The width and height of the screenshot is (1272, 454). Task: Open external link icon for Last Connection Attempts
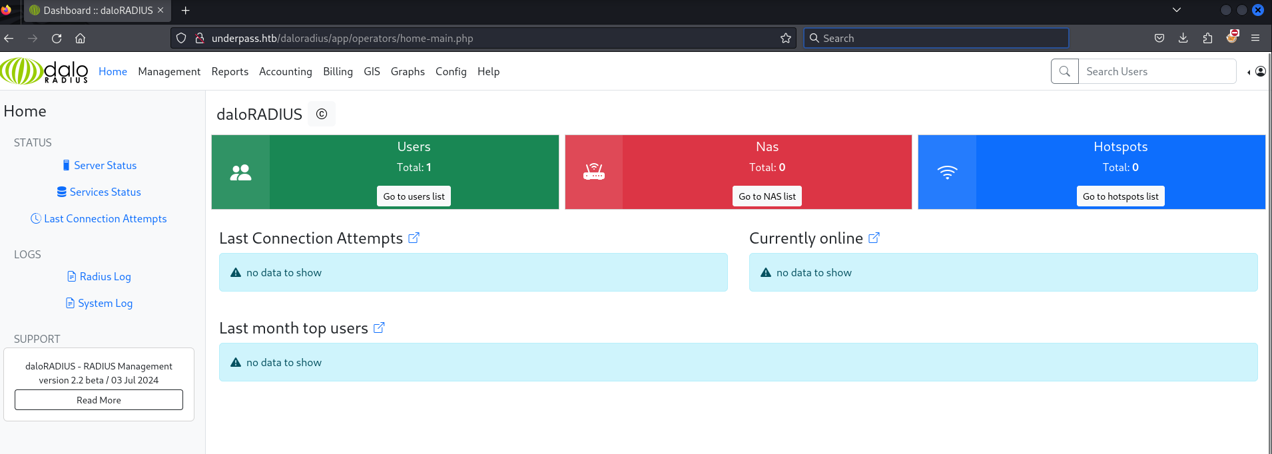click(414, 238)
